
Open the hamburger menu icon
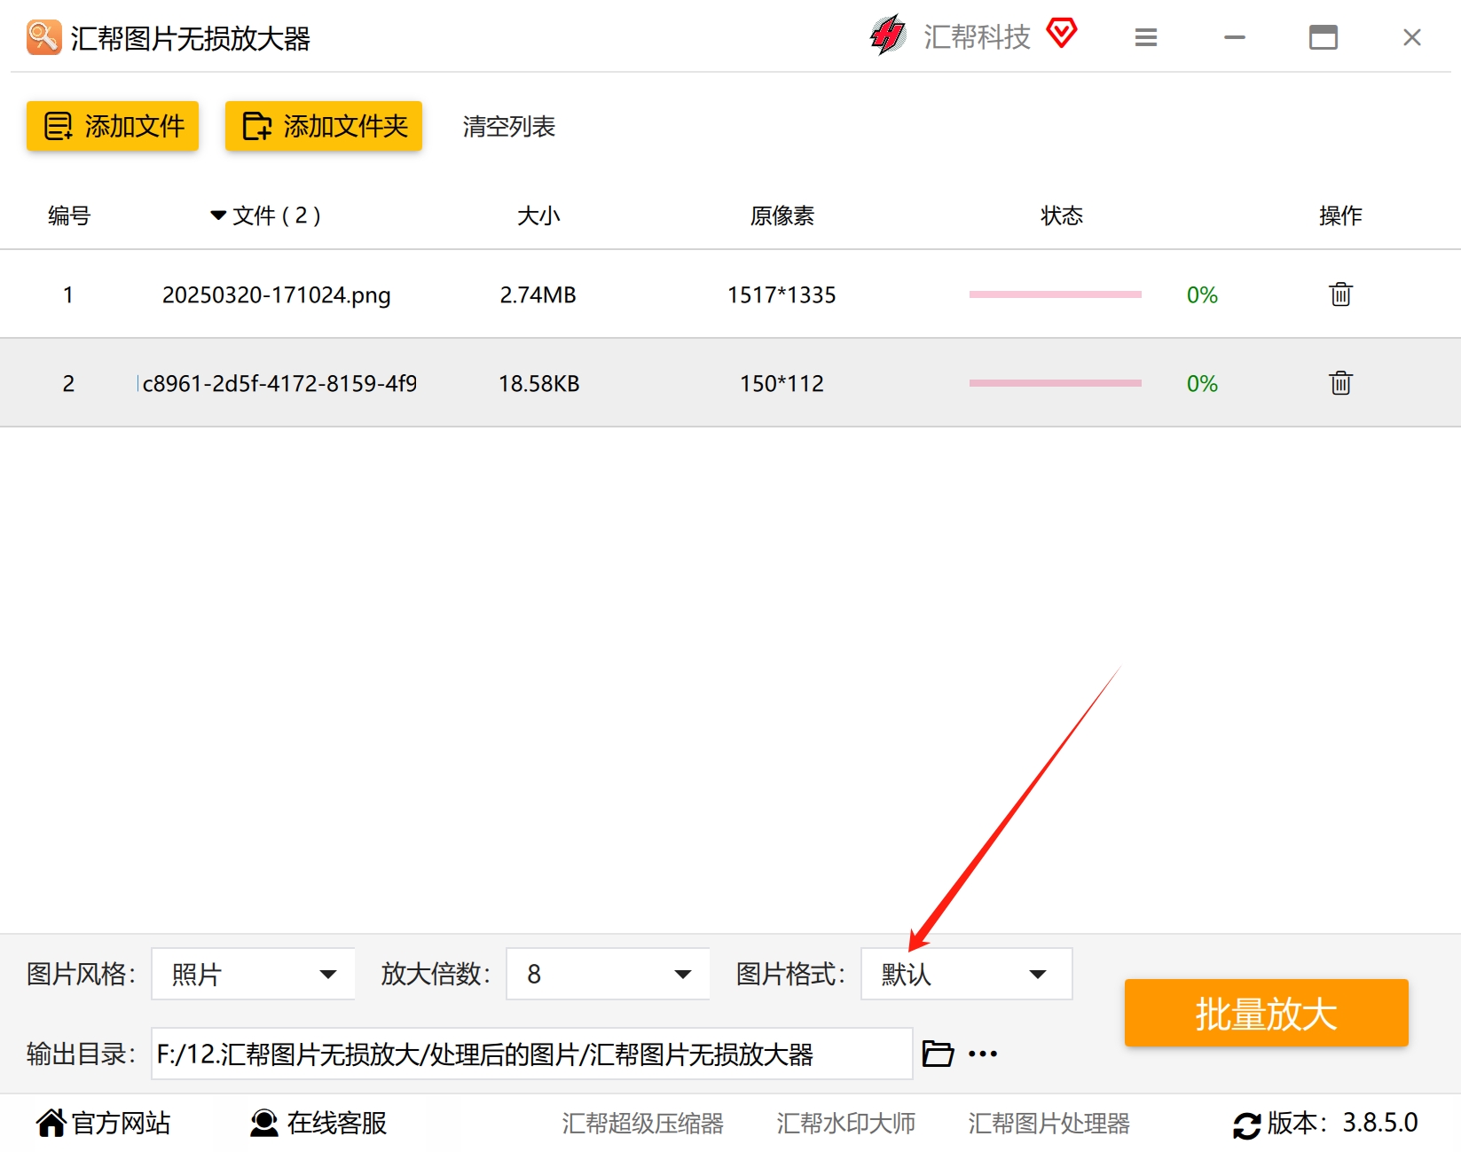(x=1146, y=37)
